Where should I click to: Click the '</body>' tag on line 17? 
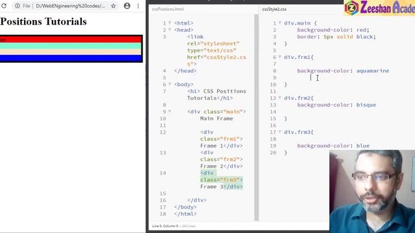(185, 207)
